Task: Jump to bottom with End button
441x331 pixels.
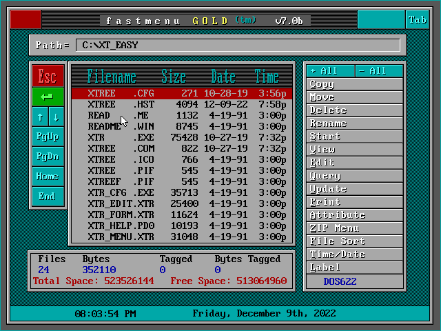Action: pyautogui.click(x=48, y=197)
